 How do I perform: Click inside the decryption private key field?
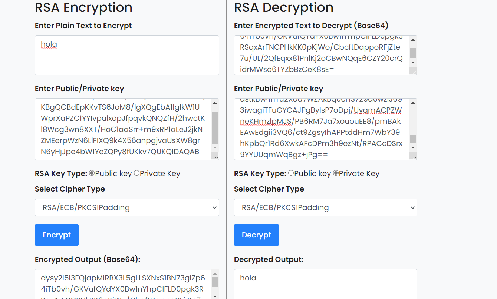point(321,129)
